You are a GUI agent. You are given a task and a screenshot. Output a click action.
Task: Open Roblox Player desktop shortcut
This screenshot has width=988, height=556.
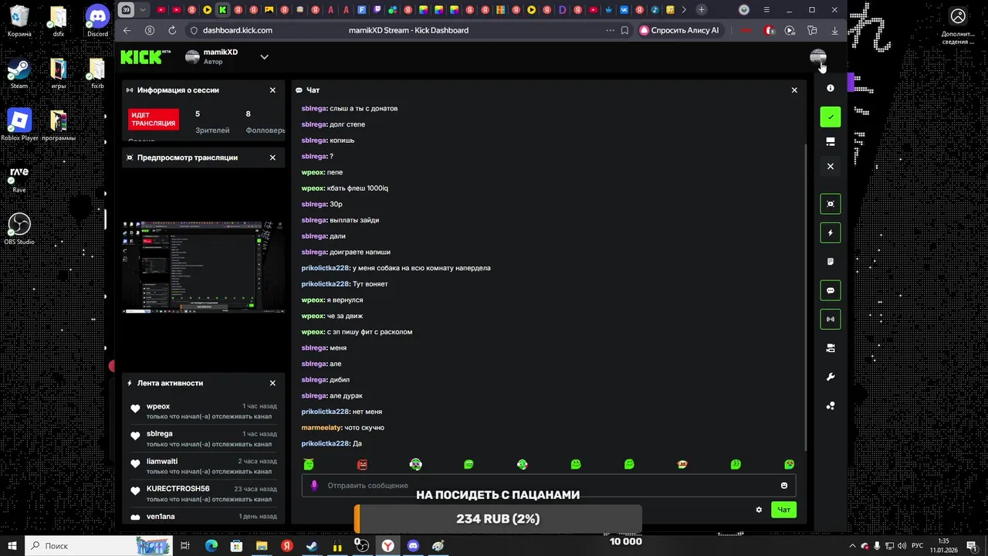(x=19, y=124)
